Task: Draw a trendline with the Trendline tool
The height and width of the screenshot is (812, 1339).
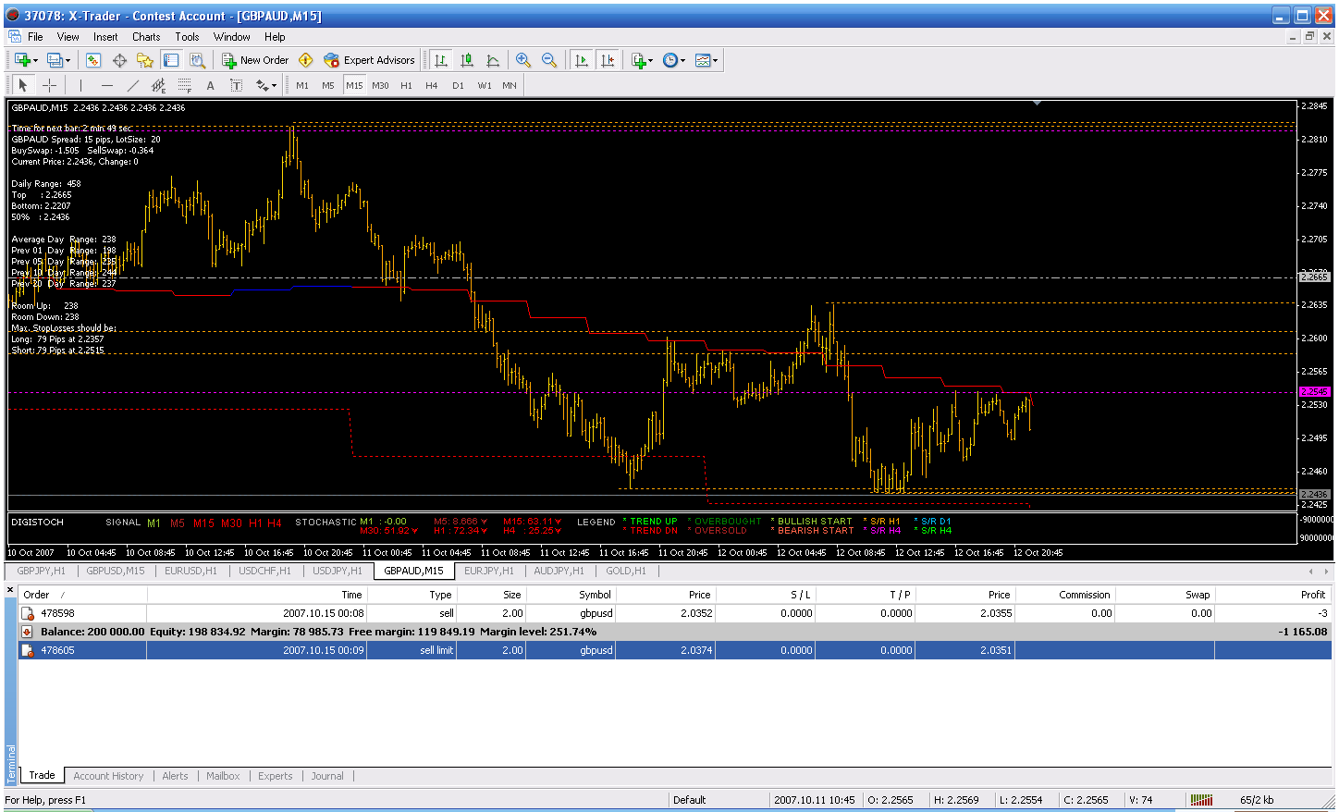Action: [132, 85]
